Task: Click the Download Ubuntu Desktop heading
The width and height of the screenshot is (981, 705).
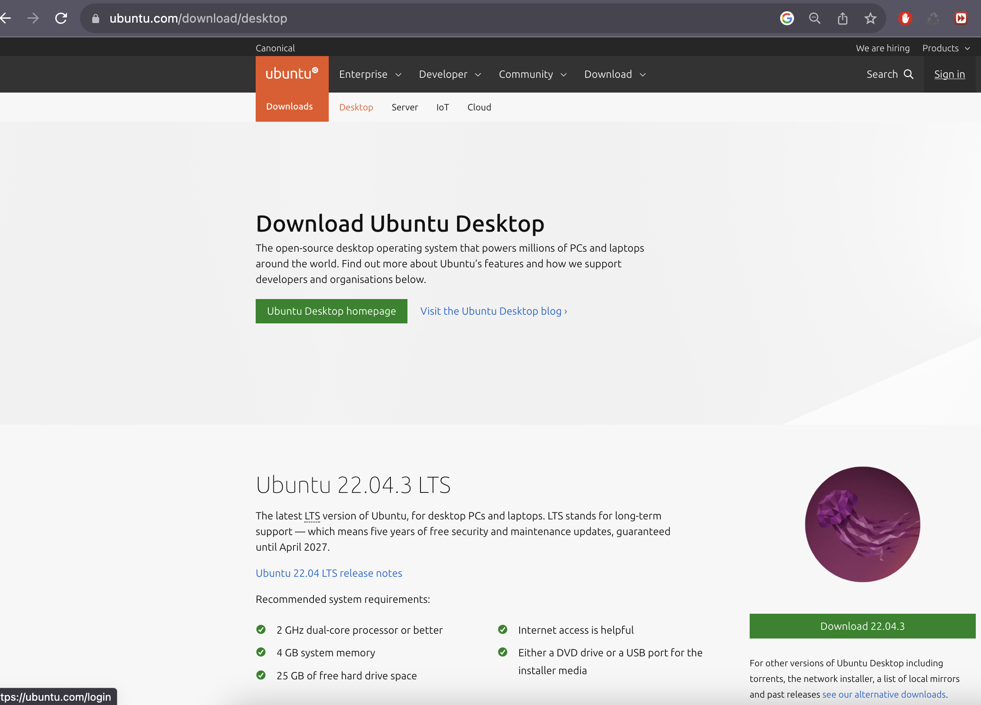Action: pos(400,223)
